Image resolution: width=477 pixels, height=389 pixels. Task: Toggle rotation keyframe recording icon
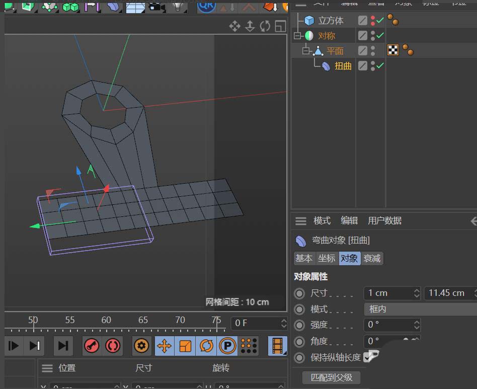207,346
